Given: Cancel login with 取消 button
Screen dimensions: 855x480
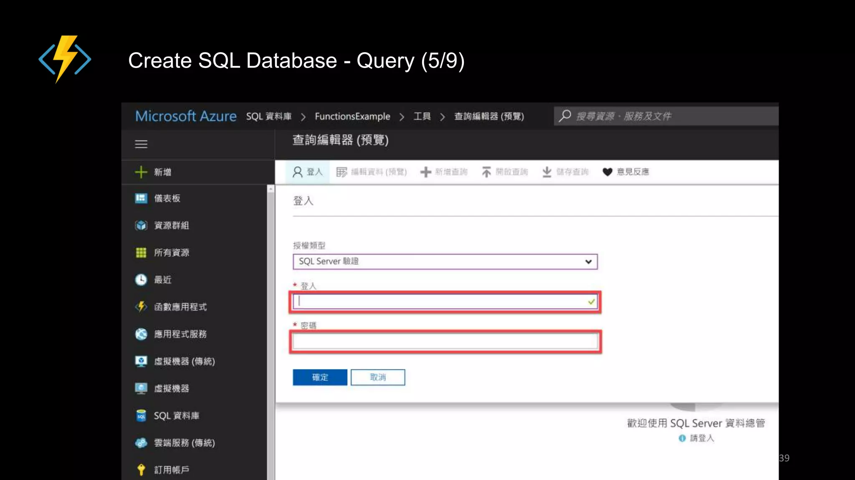Looking at the screenshot, I should (378, 377).
